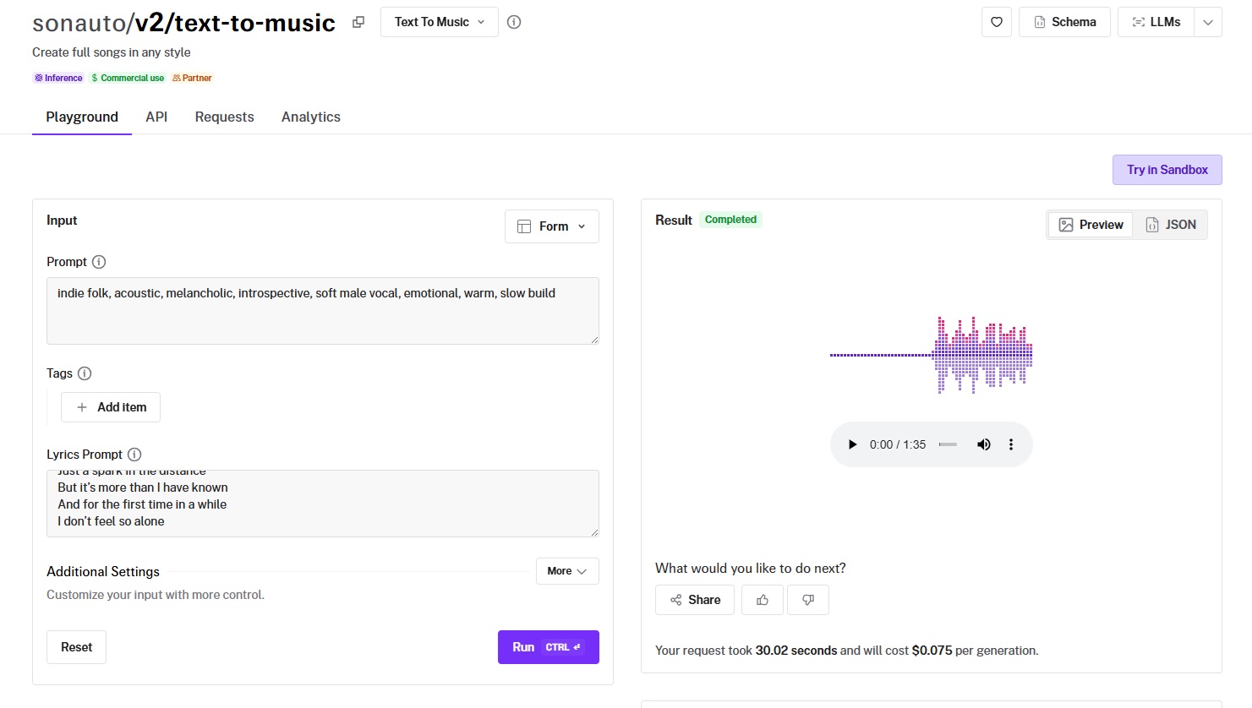Screen dimensions: 1252x708
Task: Click the audio progress slider
Action: coord(948,444)
